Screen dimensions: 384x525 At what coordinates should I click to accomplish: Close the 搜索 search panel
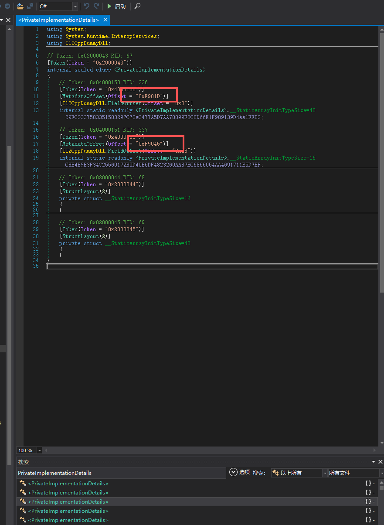pyautogui.click(x=381, y=462)
